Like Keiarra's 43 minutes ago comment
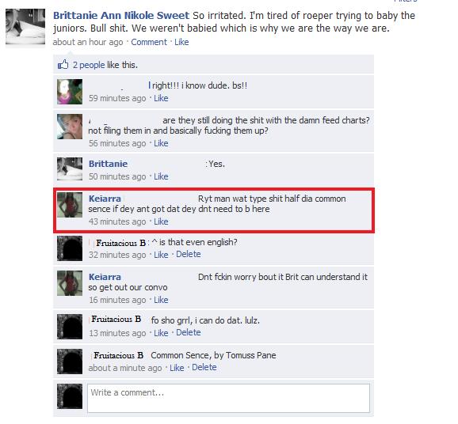The width and height of the screenshot is (458, 424). 161,221
